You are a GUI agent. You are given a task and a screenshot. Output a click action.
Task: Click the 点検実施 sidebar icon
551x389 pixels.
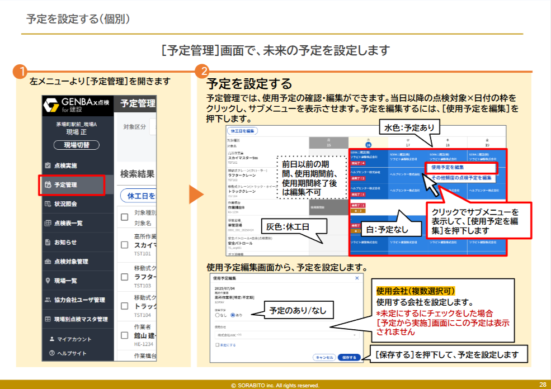[48, 165]
